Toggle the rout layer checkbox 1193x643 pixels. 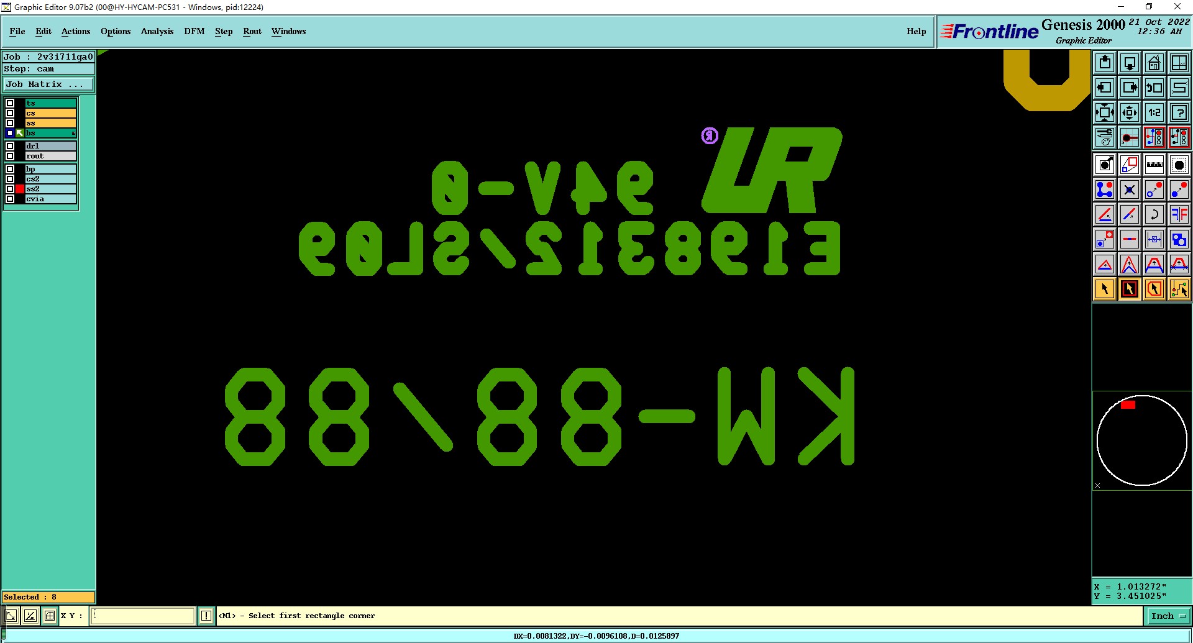[10, 156]
